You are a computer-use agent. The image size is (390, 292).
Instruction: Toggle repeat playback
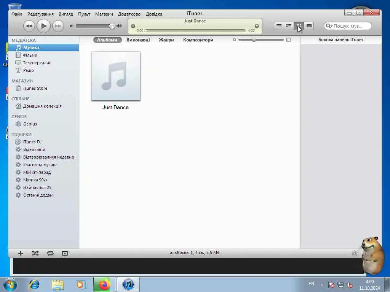click(x=50, y=253)
